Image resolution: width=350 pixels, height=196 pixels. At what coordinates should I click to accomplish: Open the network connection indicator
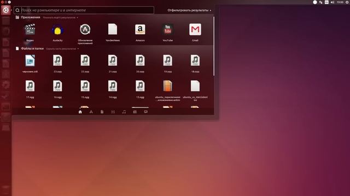point(321,2)
